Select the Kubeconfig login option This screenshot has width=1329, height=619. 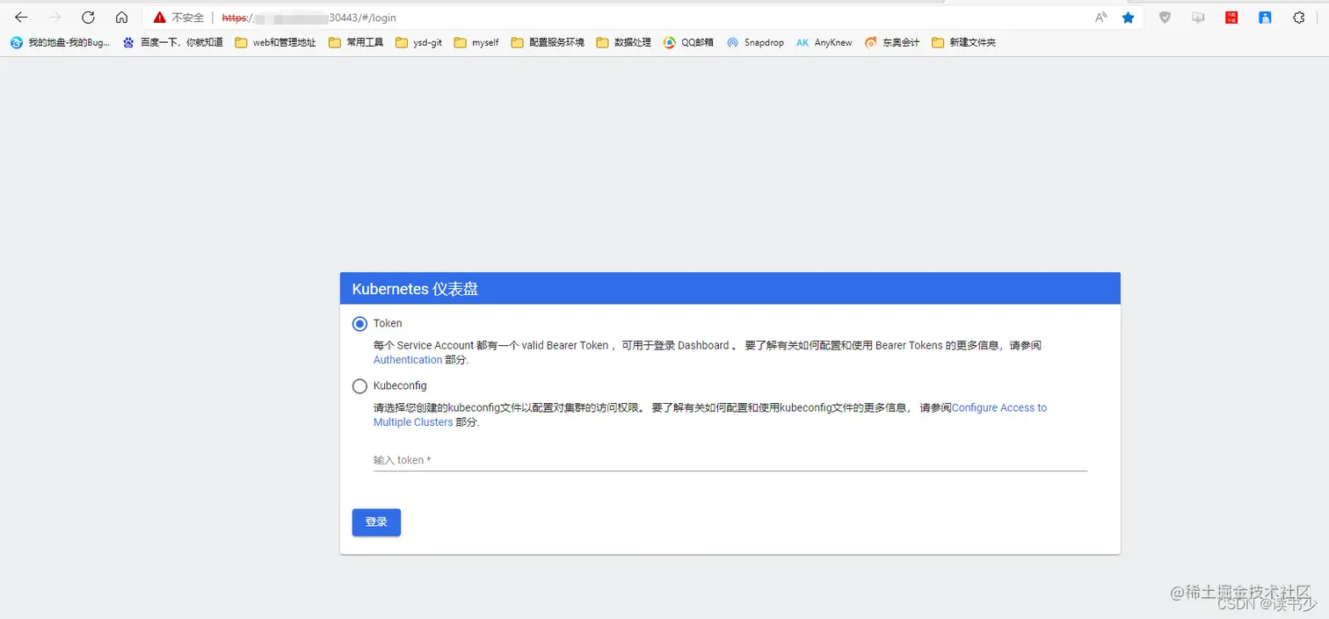[359, 386]
